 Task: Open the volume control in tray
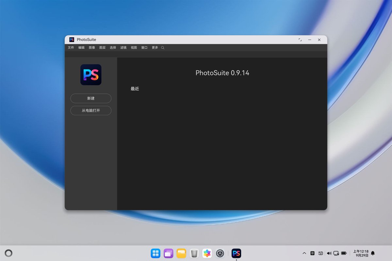click(329, 253)
